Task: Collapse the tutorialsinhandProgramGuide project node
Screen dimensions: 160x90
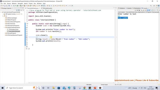Action: (x=1, y=12)
